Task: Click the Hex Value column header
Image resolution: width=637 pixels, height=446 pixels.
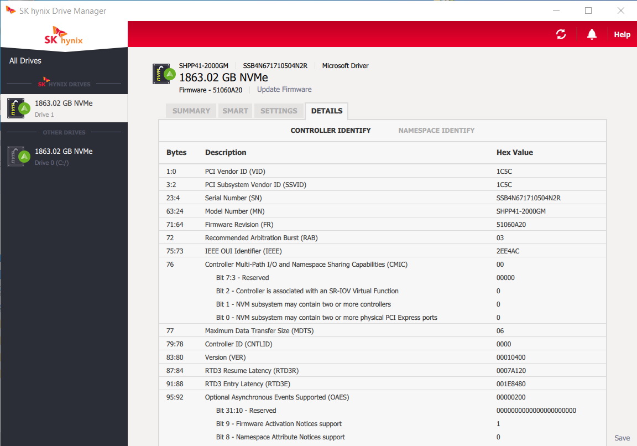Action: point(514,153)
